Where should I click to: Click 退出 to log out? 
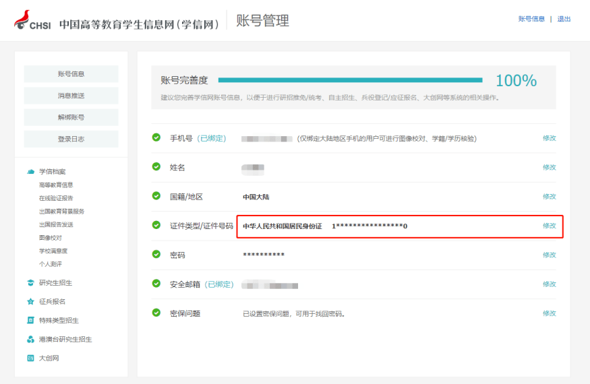564,19
